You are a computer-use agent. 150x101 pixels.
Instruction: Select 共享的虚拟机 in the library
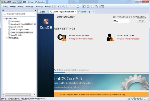(x=13, y=38)
